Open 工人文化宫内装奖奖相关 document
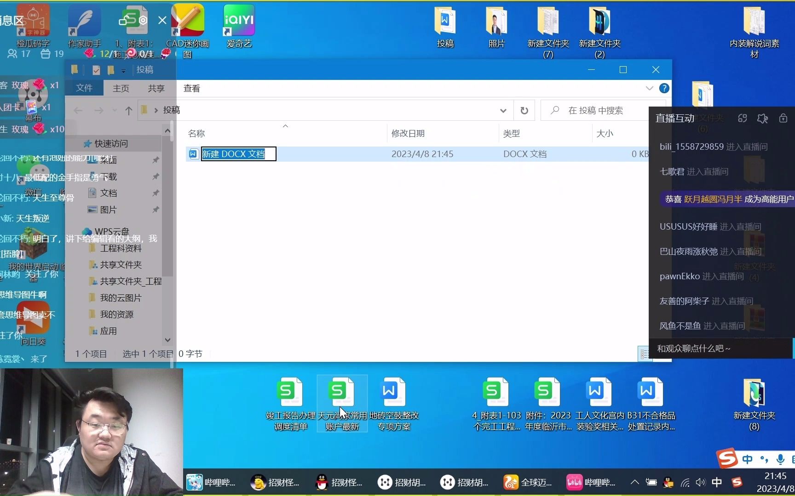Viewport: 795px width, 496px height. point(599,404)
